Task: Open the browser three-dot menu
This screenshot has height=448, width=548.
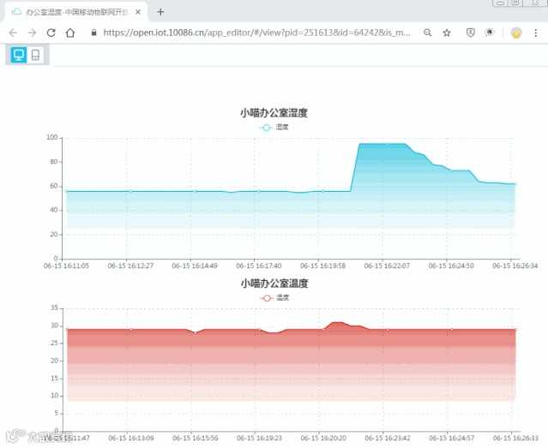Action: point(535,33)
